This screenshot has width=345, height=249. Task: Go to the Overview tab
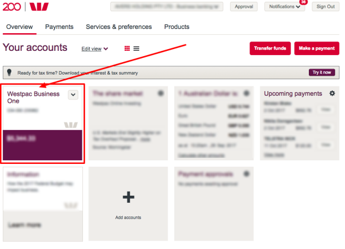[20, 27]
